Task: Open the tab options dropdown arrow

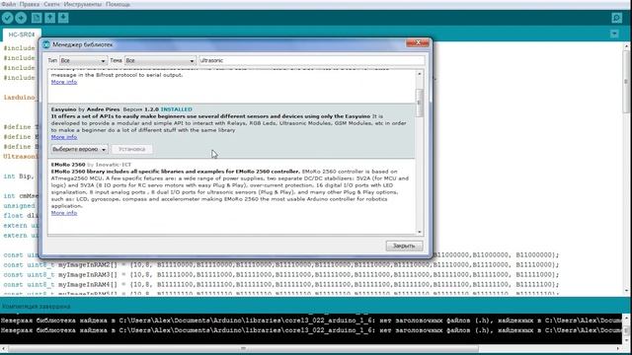Action: point(614,34)
